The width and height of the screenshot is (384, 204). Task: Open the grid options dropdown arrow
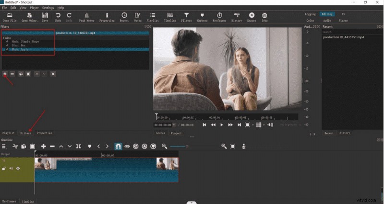[264, 125]
